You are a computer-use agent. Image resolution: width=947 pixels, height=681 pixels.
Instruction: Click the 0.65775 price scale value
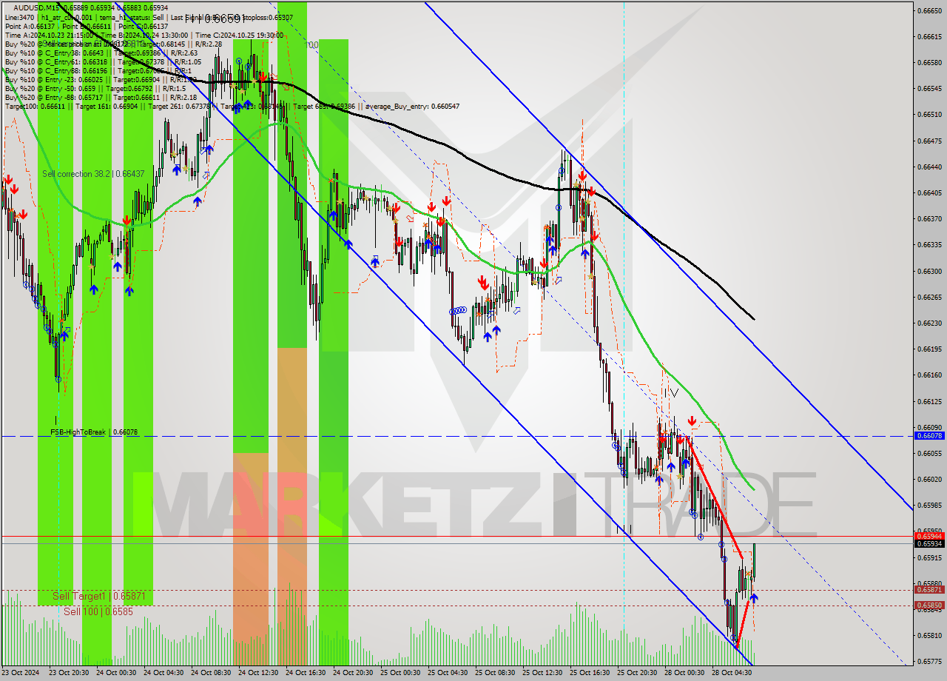point(931,661)
